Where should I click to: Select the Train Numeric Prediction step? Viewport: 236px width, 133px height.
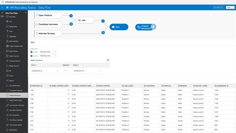point(15,105)
